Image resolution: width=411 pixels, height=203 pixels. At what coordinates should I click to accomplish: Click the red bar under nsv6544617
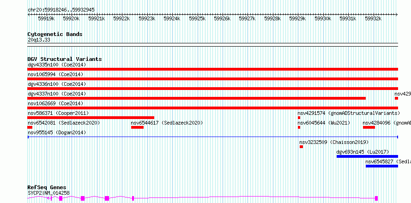point(137,127)
